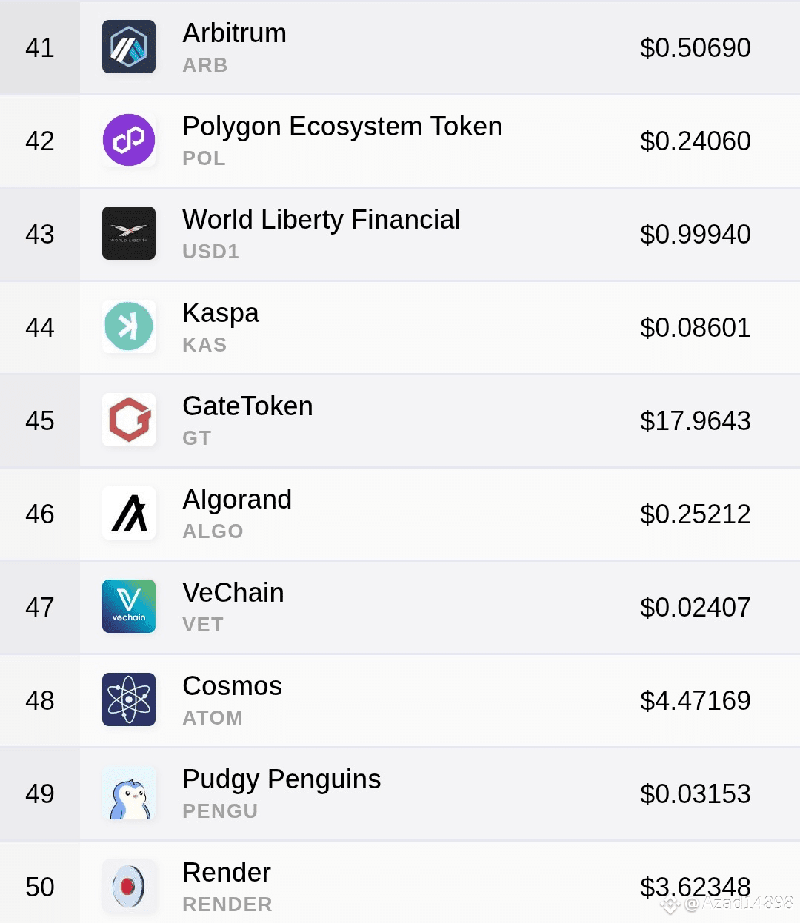This screenshot has width=800, height=923.
Task: Tap the teal Kaspa icon
Action: [129, 326]
